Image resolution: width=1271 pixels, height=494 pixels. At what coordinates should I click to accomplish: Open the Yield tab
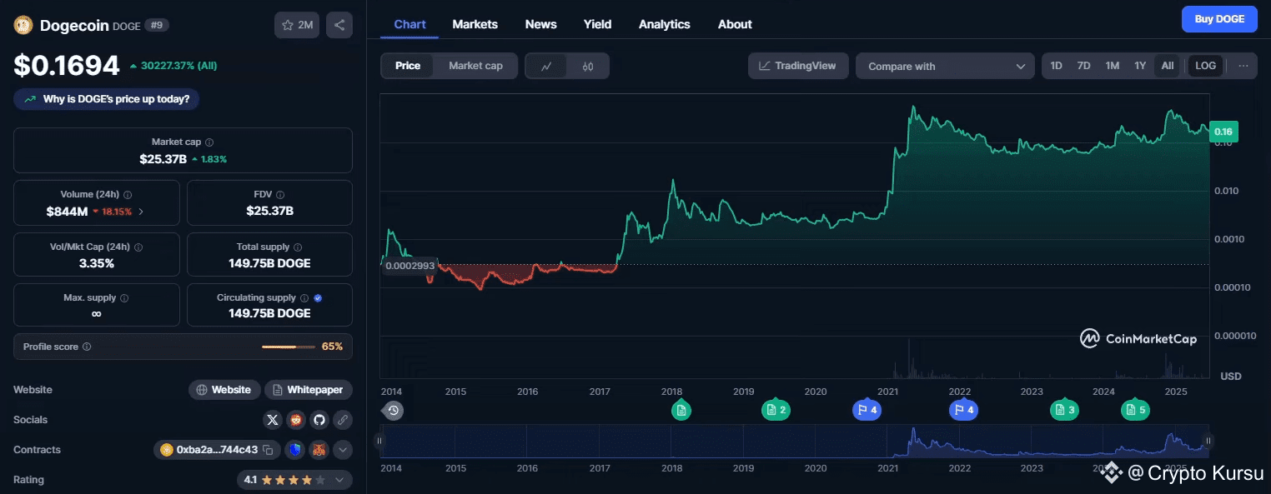[597, 24]
